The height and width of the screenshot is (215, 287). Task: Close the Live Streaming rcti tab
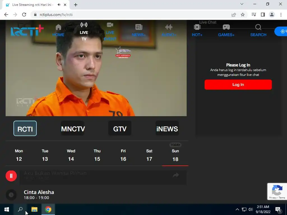65,5
